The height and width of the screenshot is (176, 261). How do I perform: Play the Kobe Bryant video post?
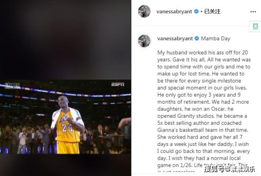tap(66, 117)
